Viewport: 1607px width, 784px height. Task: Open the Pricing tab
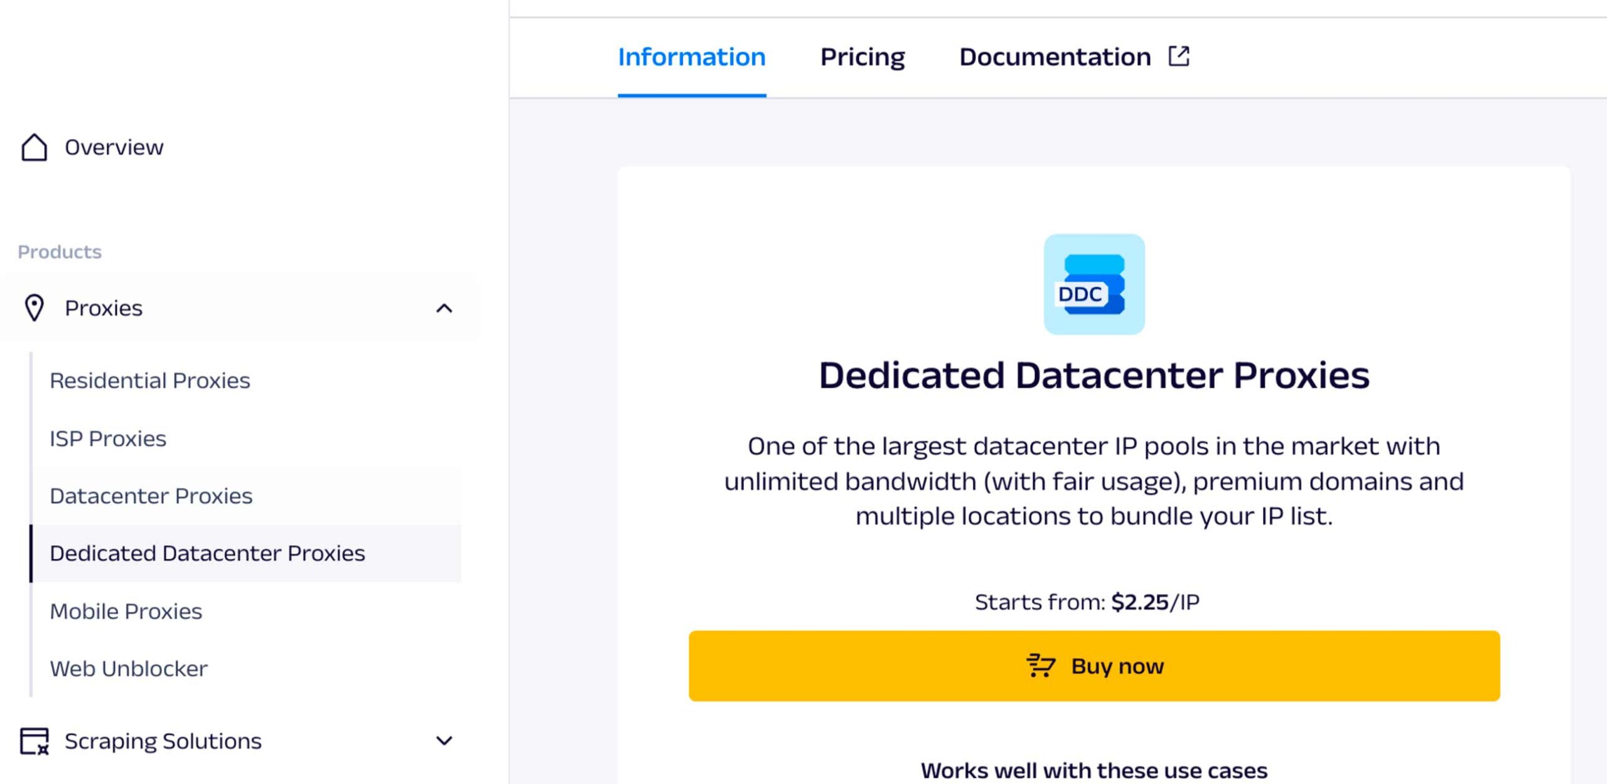tap(863, 57)
